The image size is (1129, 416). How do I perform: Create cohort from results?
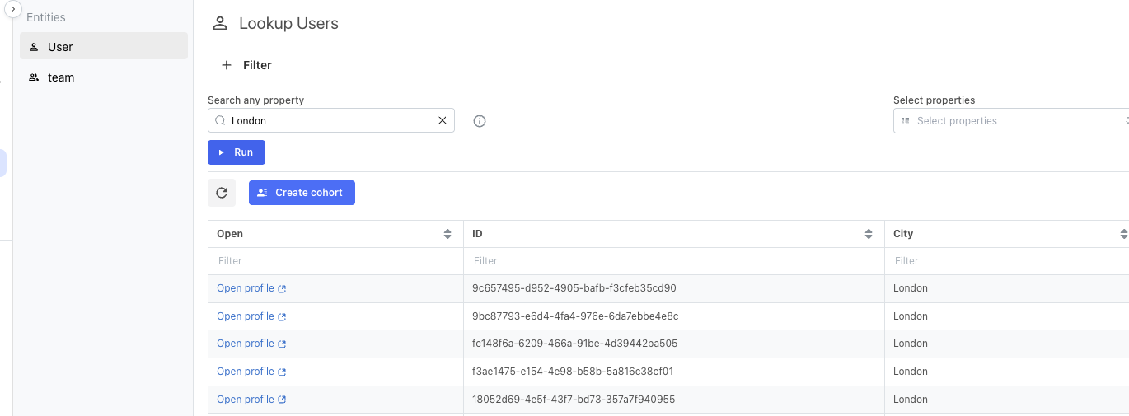[302, 193]
